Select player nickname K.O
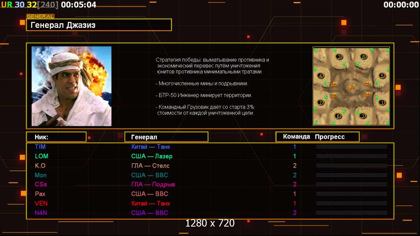 pyautogui.click(x=40, y=166)
